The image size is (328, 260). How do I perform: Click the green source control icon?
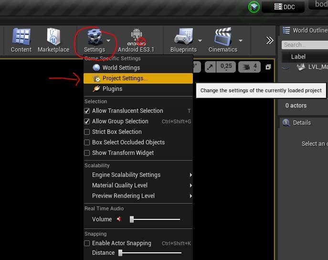pyautogui.click(x=254, y=7)
